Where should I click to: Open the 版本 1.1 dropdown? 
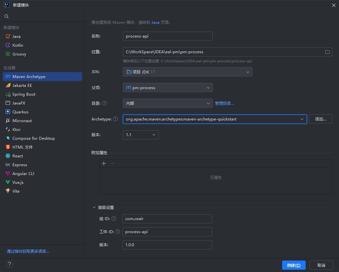point(141,135)
